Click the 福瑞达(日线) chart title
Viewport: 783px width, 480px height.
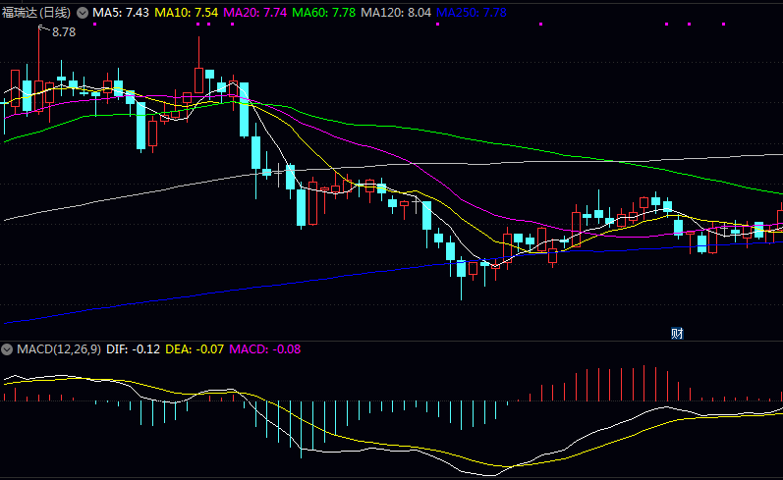[x=36, y=13]
